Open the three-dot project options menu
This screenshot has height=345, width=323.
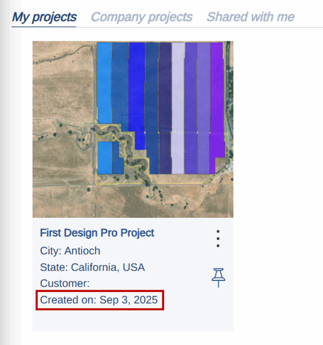[x=218, y=239]
